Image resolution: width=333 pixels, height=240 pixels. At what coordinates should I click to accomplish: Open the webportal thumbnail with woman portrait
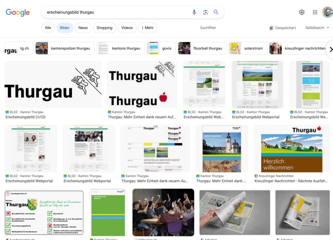(x=31, y=148)
